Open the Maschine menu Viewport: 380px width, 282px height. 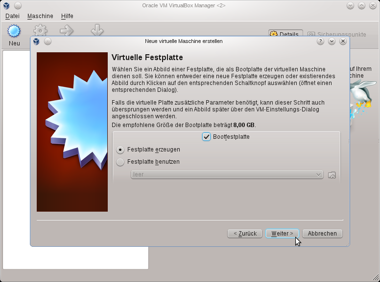click(x=40, y=16)
